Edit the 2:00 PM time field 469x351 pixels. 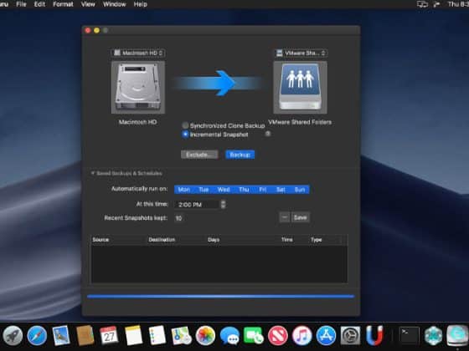(198, 205)
